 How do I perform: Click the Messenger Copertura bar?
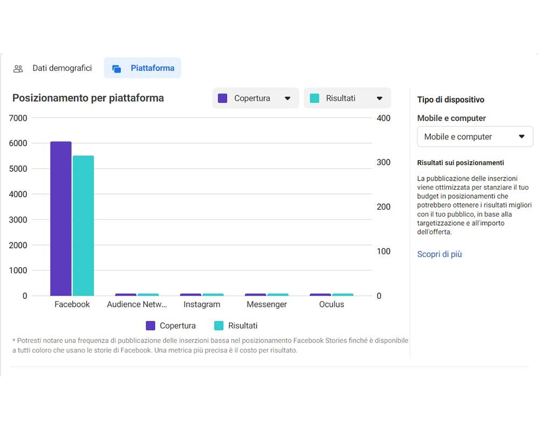(256, 295)
